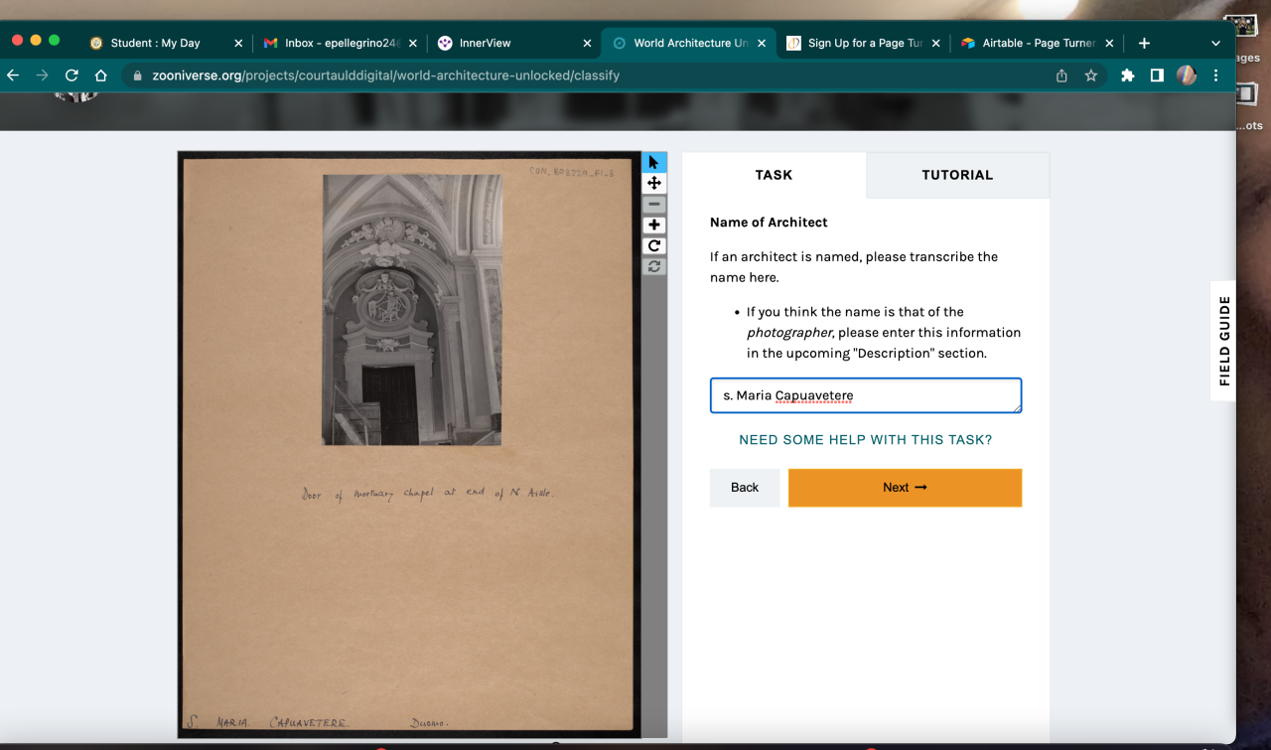
Task: Close the Student : My Day tab
Action: click(x=238, y=43)
